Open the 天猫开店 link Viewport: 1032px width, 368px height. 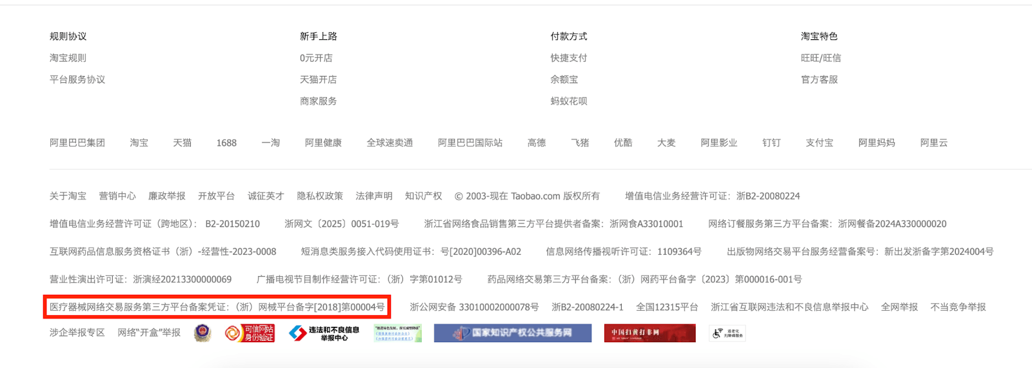318,80
